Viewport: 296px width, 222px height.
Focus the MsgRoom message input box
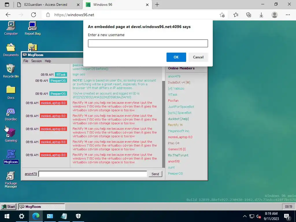(x=93, y=174)
